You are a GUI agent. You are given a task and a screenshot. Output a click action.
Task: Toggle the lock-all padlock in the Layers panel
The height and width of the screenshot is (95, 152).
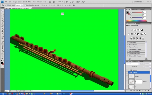(136, 66)
